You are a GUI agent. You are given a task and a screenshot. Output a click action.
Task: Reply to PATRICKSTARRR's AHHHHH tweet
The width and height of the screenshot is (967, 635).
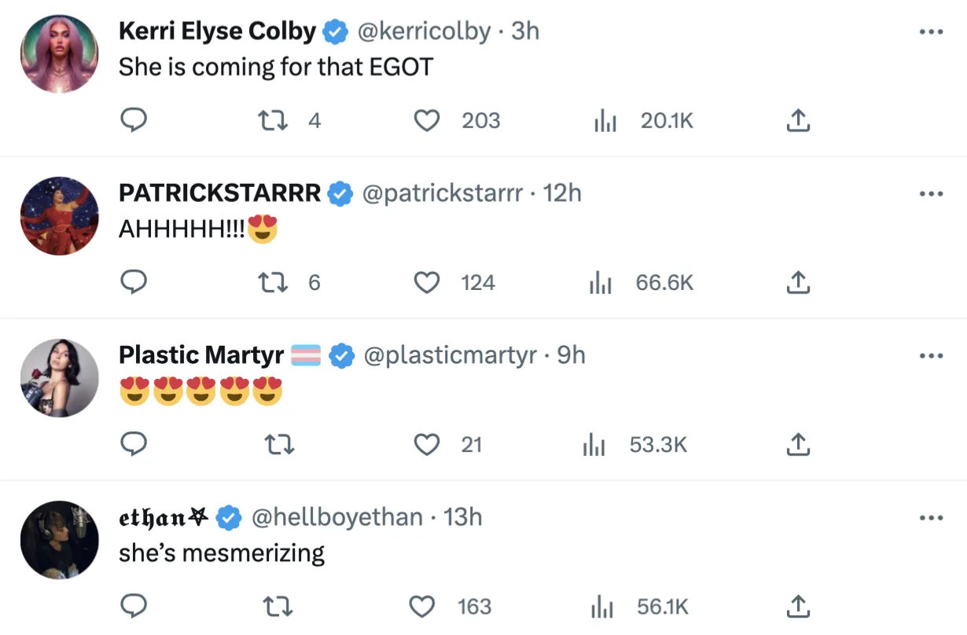coord(134,282)
